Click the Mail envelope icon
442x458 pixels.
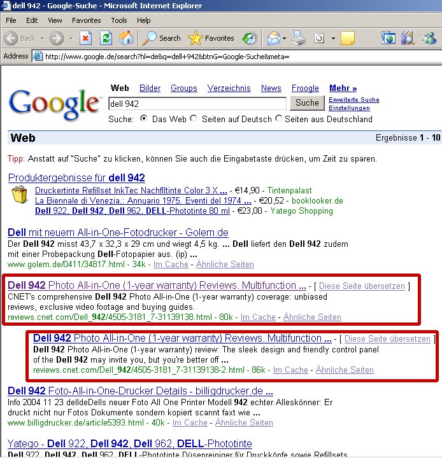274,38
